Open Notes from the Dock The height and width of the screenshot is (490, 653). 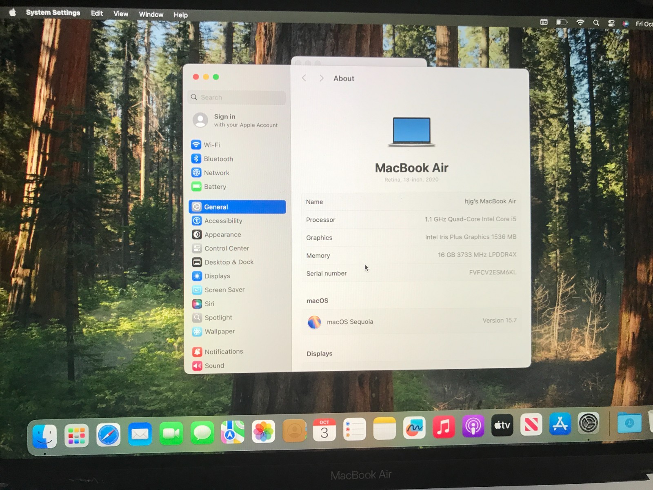coord(384,429)
